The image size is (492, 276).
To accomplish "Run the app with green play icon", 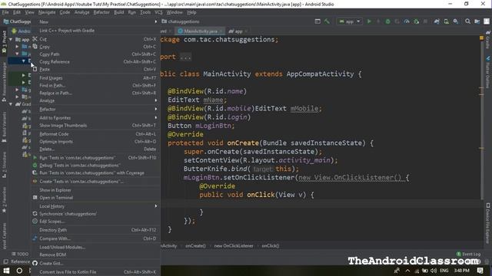I will 369,21.
